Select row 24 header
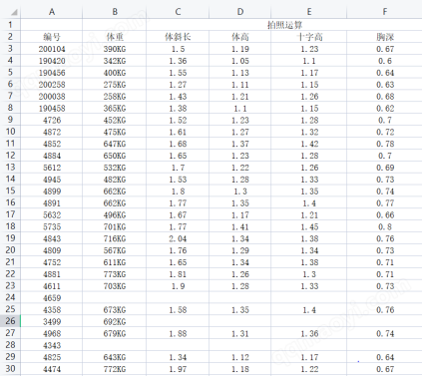This screenshot has height=377, width=422. (x=10, y=297)
